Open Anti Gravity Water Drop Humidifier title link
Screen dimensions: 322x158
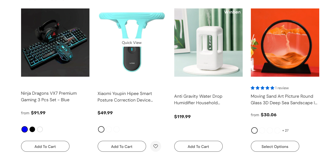[x=198, y=99]
